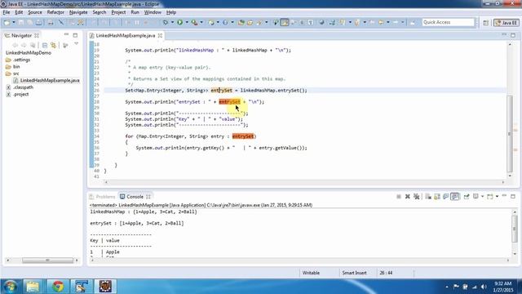This screenshot has width=522, height=294.
Task: Click the Open Perspective icon
Action: pyautogui.click(x=486, y=22)
